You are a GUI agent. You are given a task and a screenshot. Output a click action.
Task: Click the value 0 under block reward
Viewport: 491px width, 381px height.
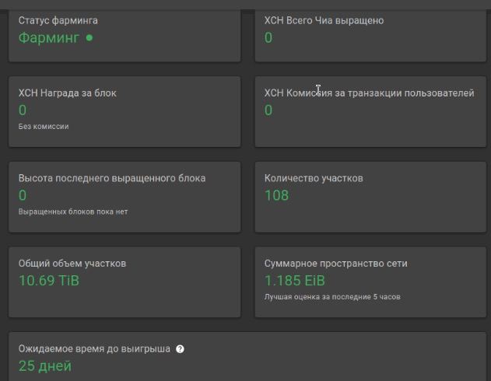click(x=23, y=110)
